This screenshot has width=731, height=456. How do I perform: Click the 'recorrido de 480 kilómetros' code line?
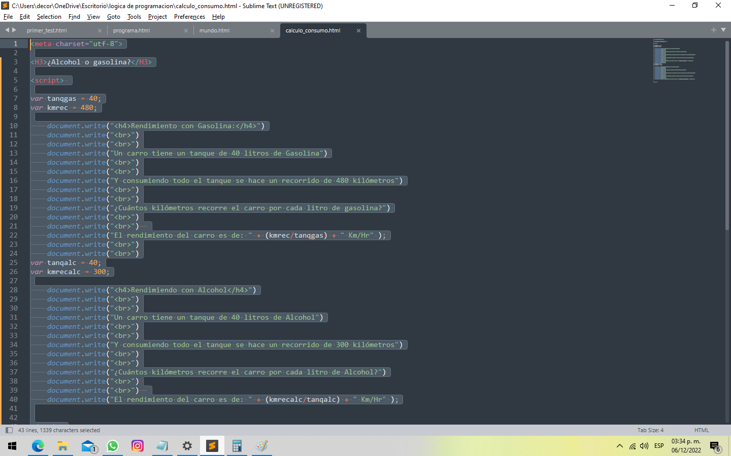tap(225, 181)
